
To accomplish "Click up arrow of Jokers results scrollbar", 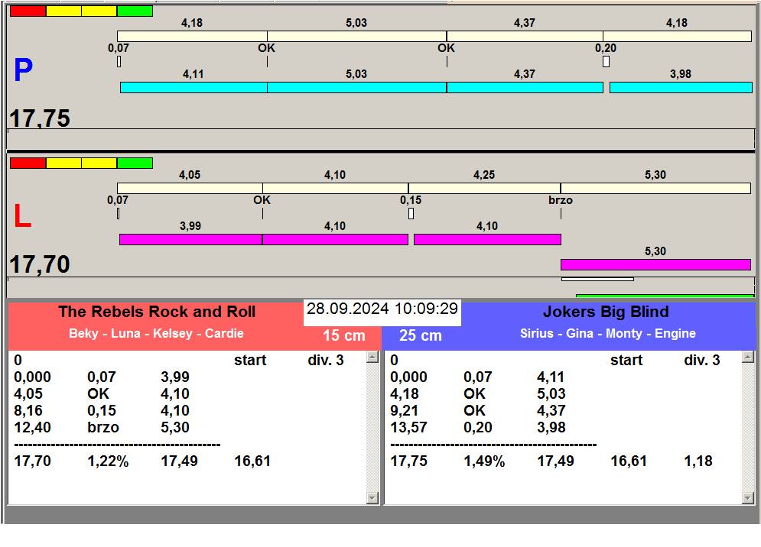I will pos(749,358).
